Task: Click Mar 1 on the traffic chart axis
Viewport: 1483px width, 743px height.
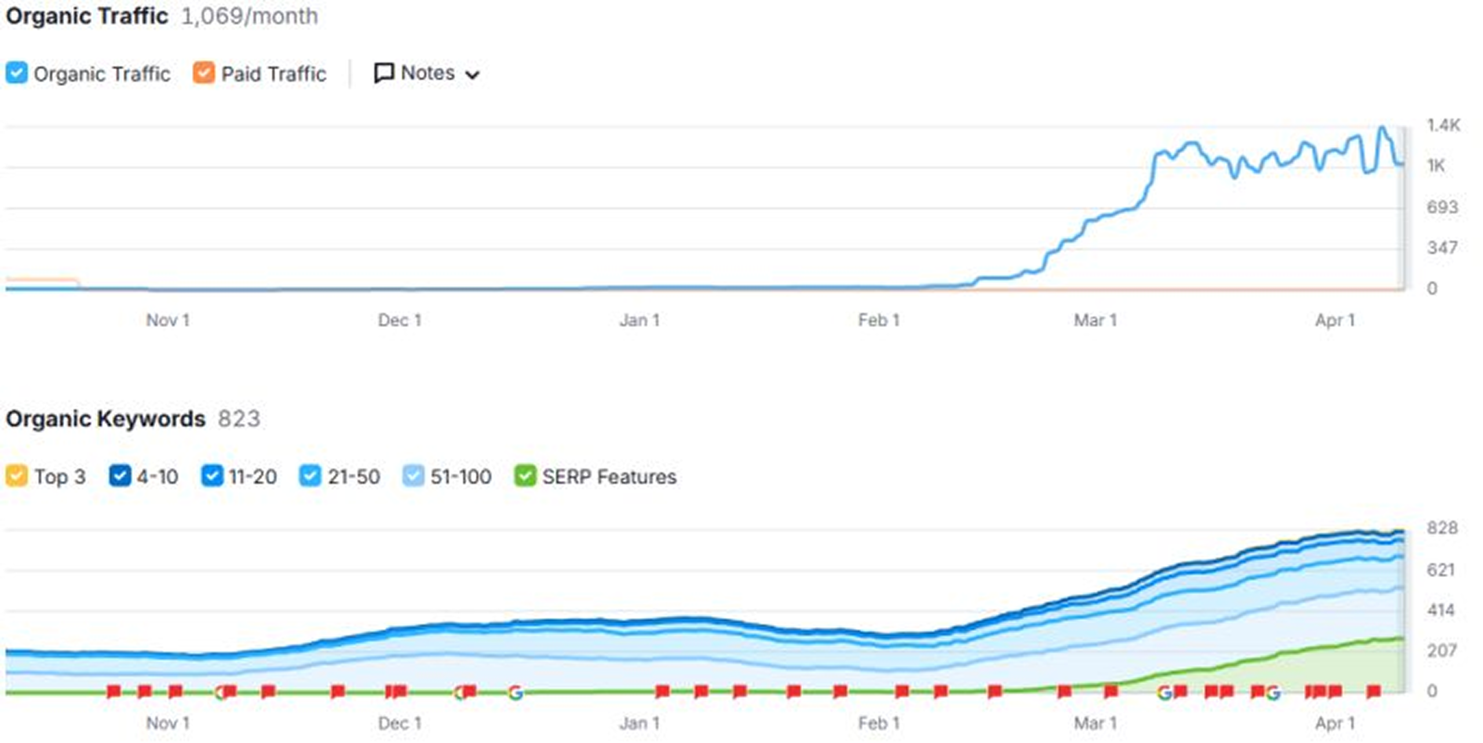Action: point(1095,320)
